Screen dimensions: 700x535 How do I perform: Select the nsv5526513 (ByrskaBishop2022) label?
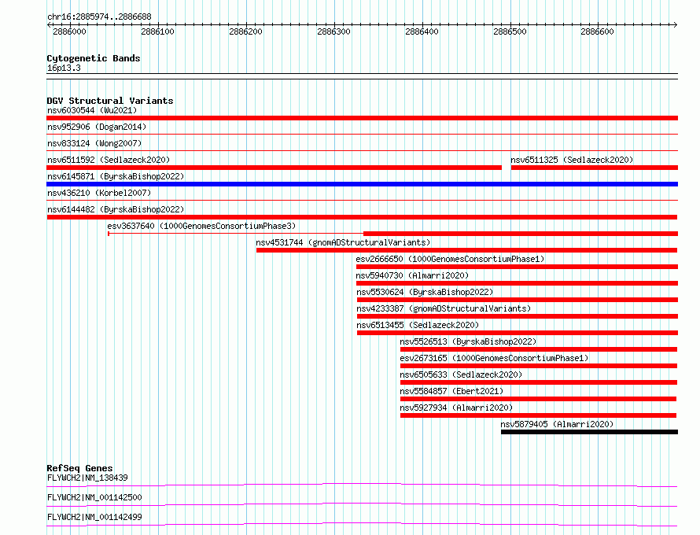(x=468, y=341)
